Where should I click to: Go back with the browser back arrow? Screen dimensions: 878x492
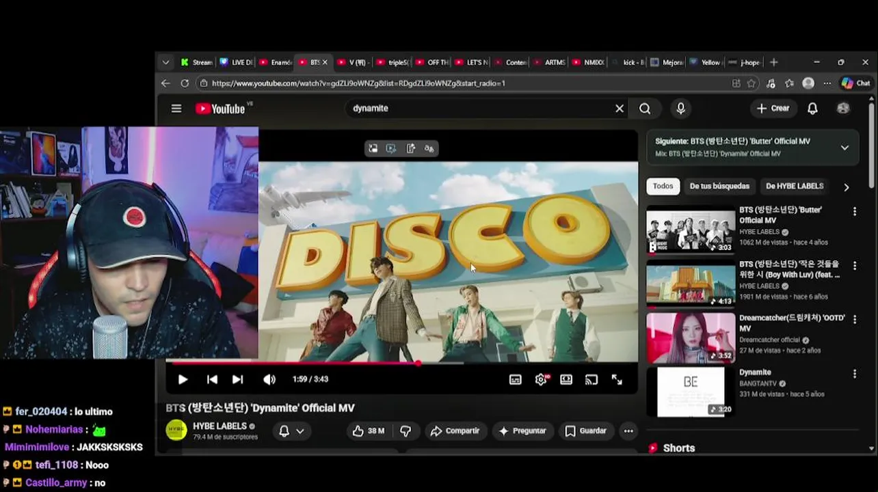[165, 83]
